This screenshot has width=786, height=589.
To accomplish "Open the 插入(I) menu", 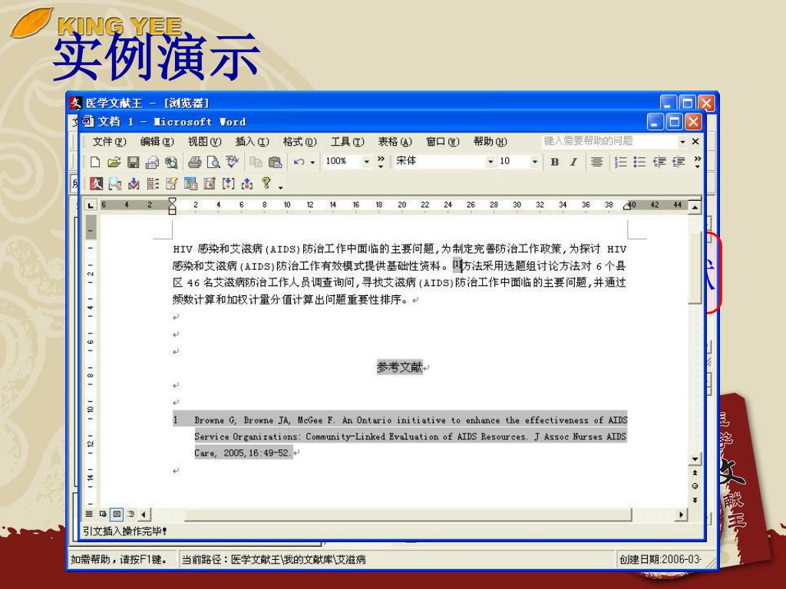I will point(252,142).
